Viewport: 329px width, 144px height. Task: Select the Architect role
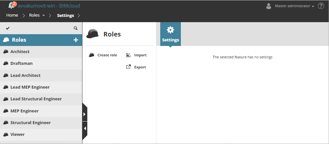pyautogui.click(x=20, y=51)
